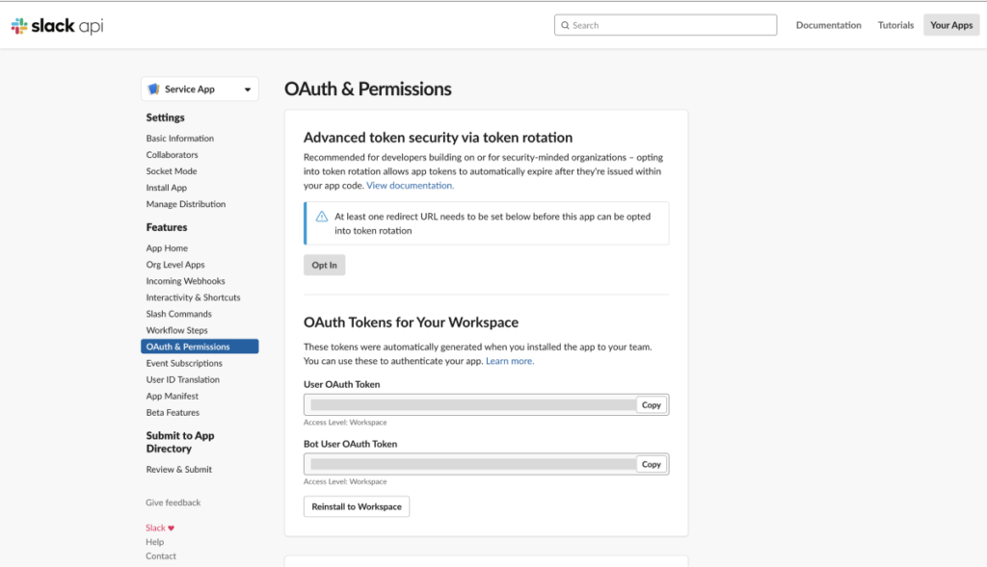The width and height of the screenshot is (987, 567).
Task: Select Basic Information in sidebar
Action: (180, 139)
